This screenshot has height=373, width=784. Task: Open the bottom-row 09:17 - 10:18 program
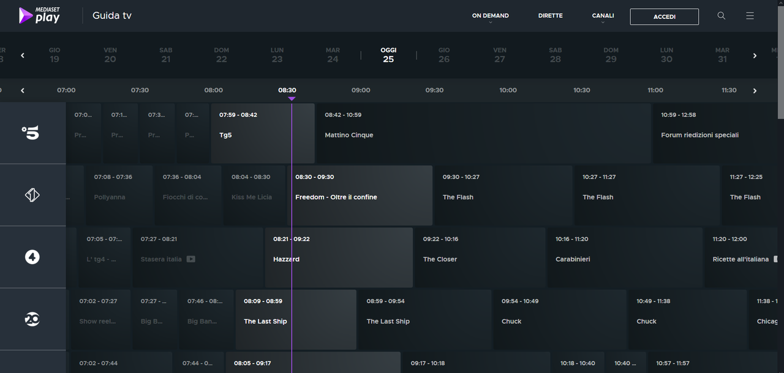point(477,363)
